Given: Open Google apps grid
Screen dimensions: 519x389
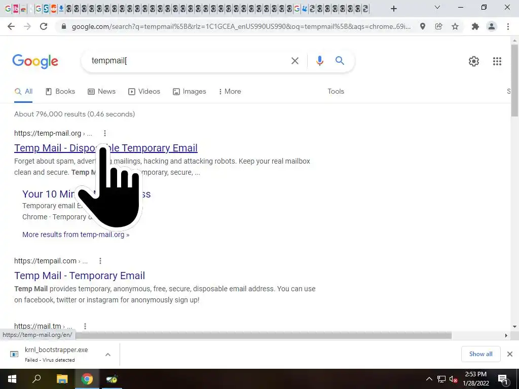Looking at the screenshot, I should pos(497,61).
